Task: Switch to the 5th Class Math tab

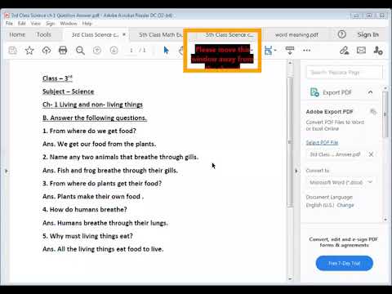Action: pyautogui.click(x=161, y=34)
